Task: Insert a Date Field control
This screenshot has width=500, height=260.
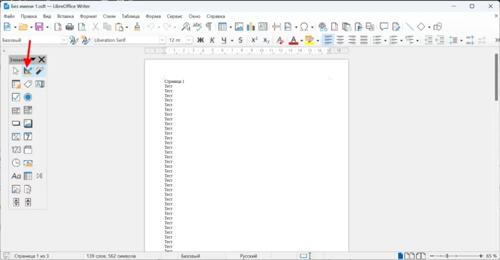Action: pos(28,137)
